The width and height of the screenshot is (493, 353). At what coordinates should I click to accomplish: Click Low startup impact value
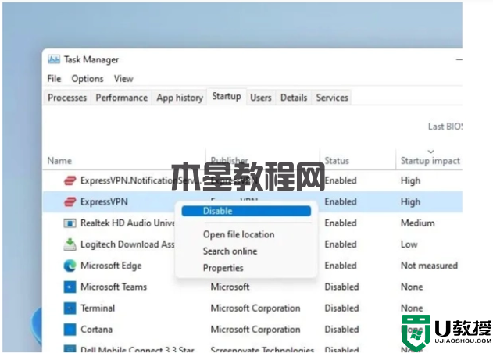[x=409, y=244]
